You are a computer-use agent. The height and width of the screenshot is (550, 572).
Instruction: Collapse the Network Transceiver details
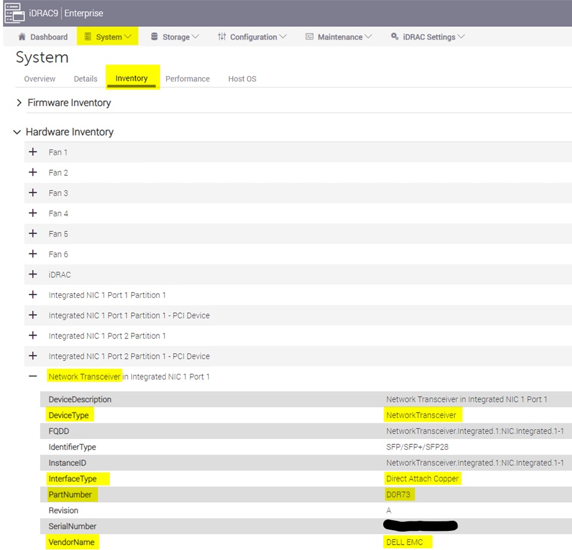click(33, 376)
